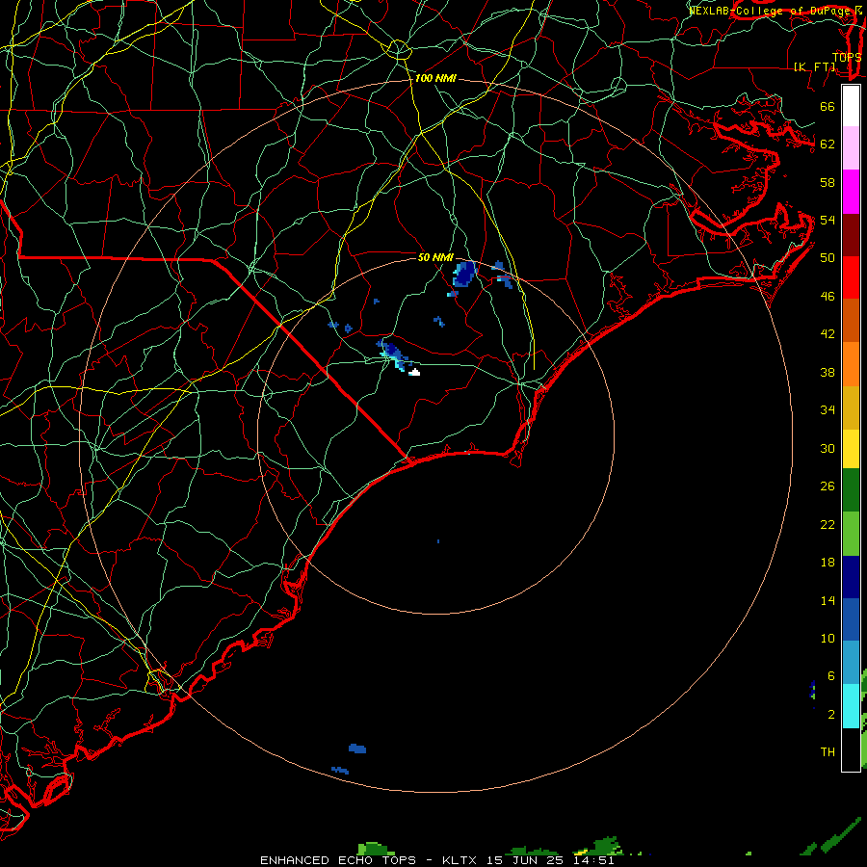Image resolution: width=867 pixels, height=867 pixels.
Task: Click legend value "2"
Action: pyautogui.click(x=830, y=715)
